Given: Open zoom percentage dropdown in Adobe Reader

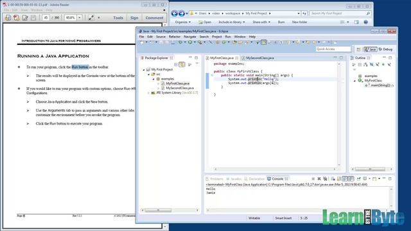Looking at the screenshot, I should (80, 18).
